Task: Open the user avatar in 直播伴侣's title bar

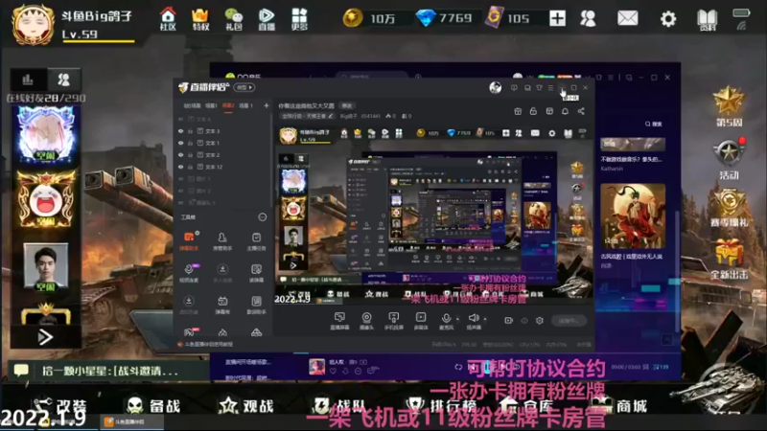Action: (495, 87)
